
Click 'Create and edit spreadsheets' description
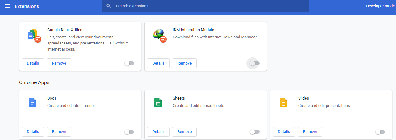pyautogui.click(x=198, y=106)
